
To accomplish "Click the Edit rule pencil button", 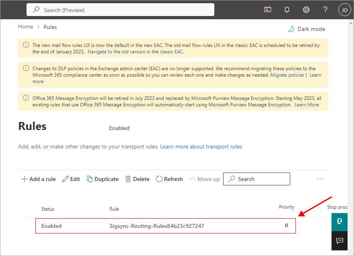I will click(71, 179).
